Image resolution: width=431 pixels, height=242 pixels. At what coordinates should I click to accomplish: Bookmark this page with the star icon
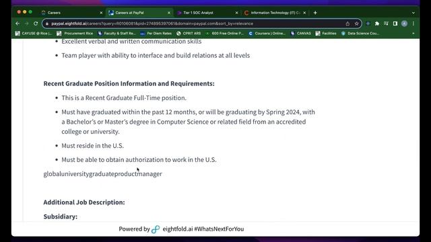point(356,24)
